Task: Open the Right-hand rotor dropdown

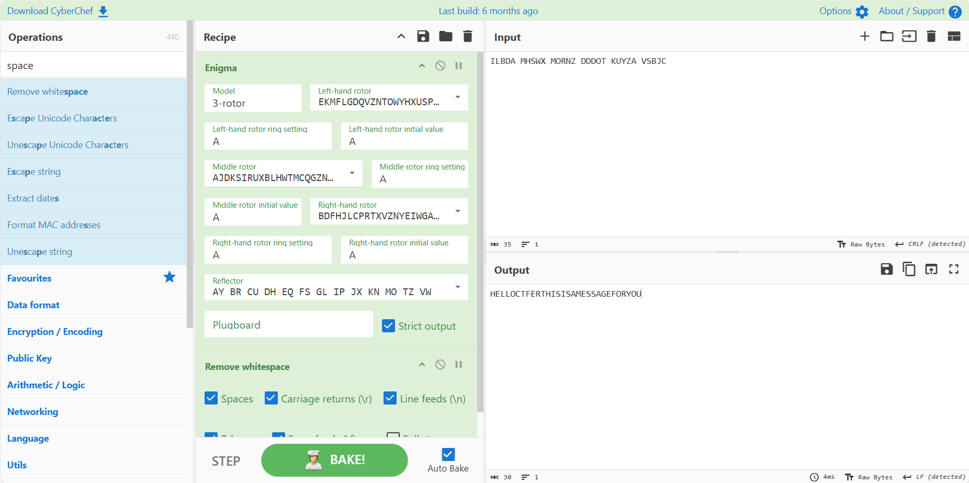Action: pyautogui.click(x=389, y=211)
